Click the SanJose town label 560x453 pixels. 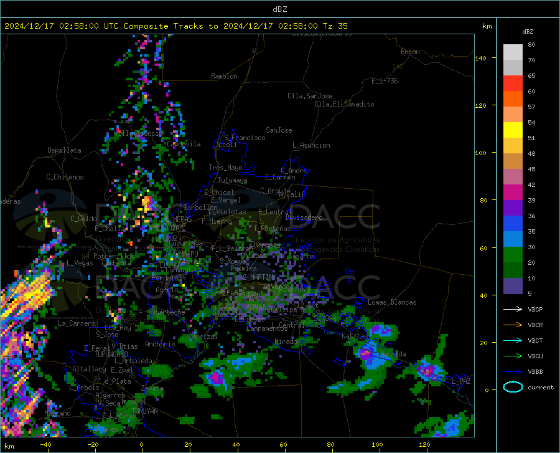point(279,130)
